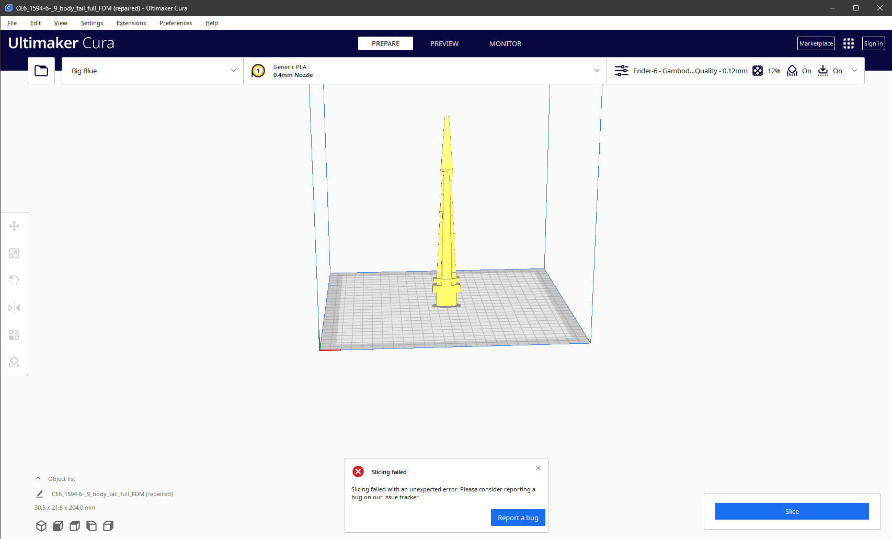Select the Move tool
Image resolution: width=892 pixels, height=539 pixels.
(x=14, y=226)
